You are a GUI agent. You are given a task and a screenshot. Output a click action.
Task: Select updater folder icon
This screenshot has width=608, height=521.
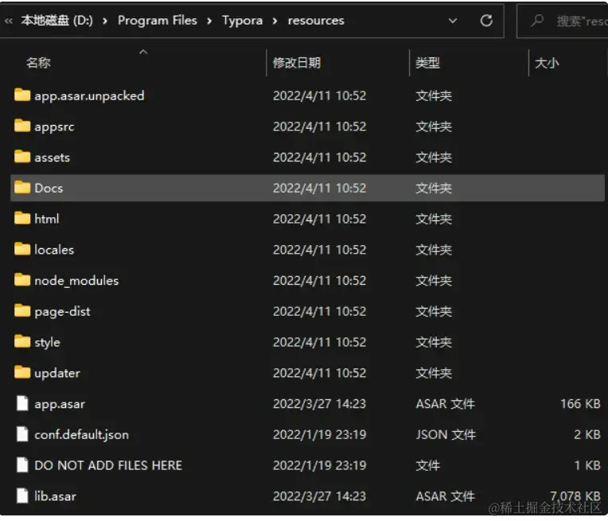22,372
